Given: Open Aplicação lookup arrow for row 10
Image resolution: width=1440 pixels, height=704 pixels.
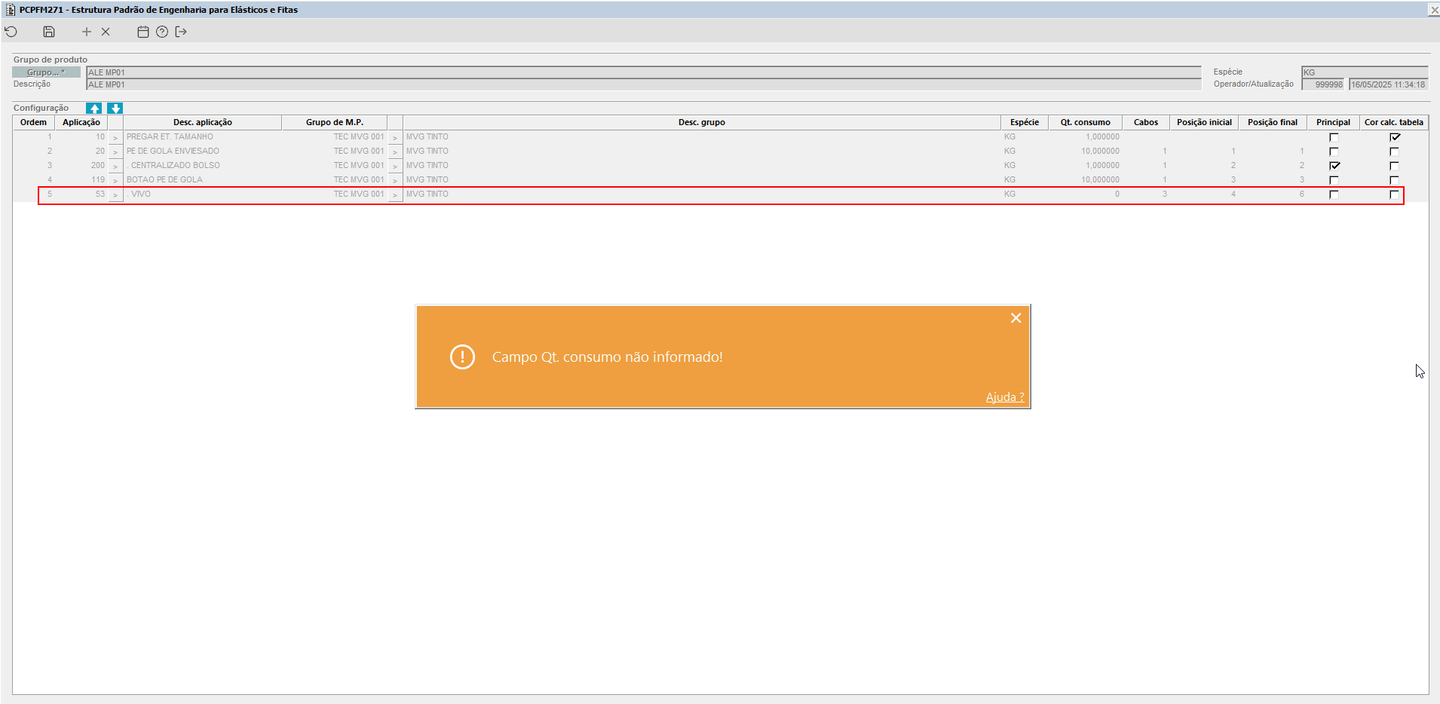Looking at the screenshot, I should (x=115, y=137).
